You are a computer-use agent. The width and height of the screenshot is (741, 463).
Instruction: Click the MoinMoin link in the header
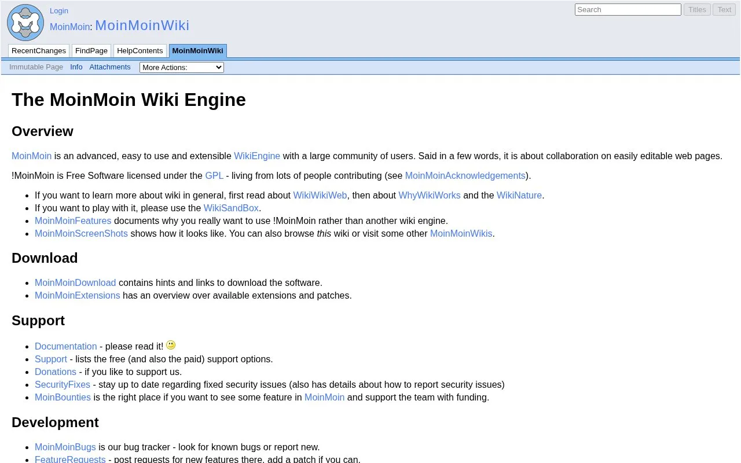70,27
